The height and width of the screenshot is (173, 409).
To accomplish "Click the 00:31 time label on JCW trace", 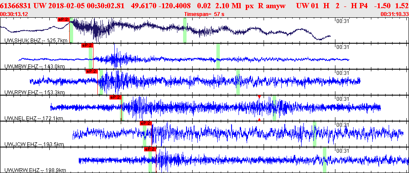I will [342, 125].
